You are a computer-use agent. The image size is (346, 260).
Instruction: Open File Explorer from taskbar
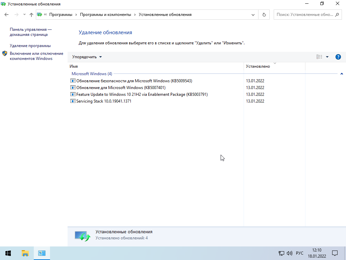(25, 253)
